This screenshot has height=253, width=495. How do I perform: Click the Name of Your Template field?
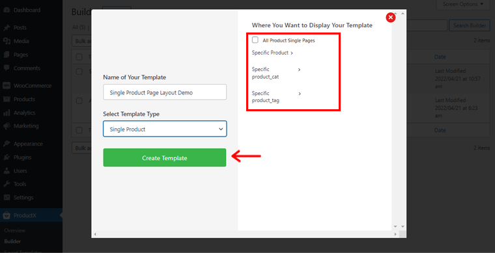165,92
